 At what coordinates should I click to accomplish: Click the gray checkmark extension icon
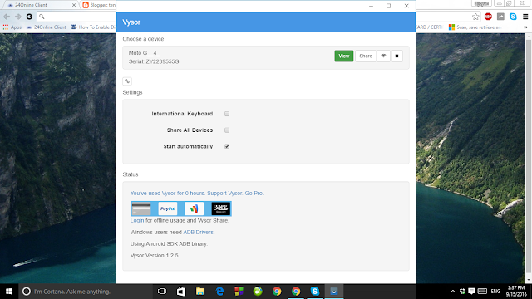[x=500, y=17]
